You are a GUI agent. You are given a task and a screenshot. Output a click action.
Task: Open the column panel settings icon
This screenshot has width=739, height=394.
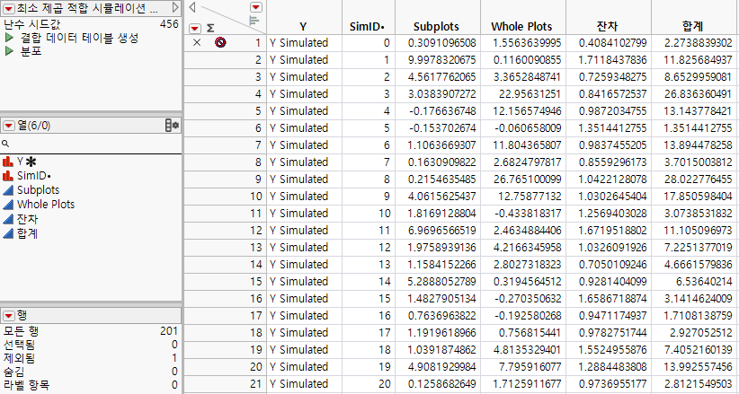[x=172, y=126]
